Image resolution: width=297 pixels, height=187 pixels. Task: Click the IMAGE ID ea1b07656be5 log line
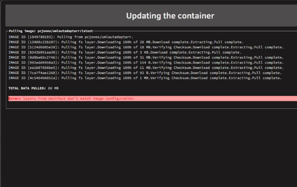[146, 67]
